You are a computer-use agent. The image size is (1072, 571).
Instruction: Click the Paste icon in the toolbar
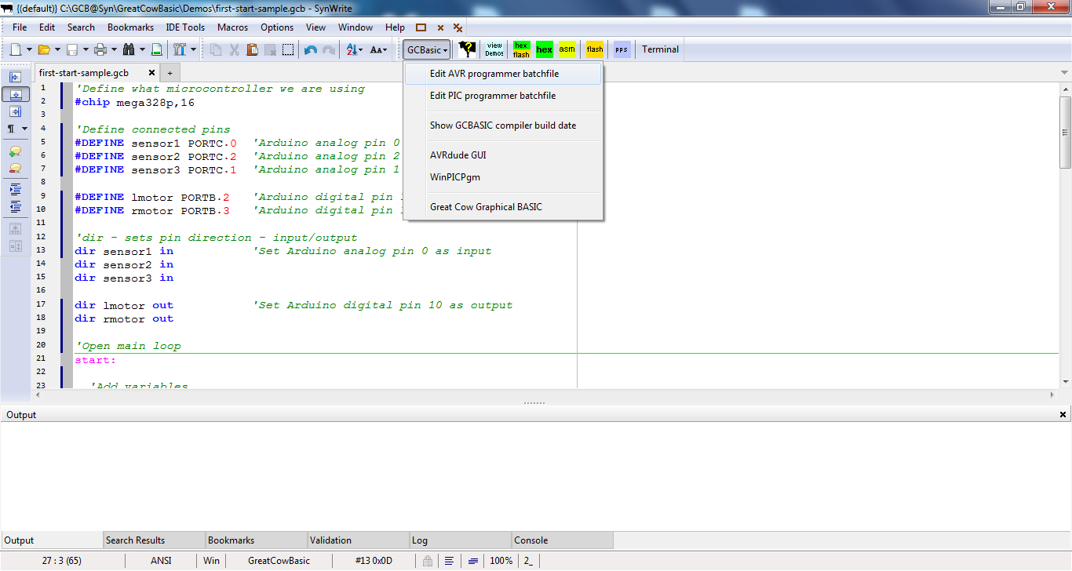pos(252,49)
